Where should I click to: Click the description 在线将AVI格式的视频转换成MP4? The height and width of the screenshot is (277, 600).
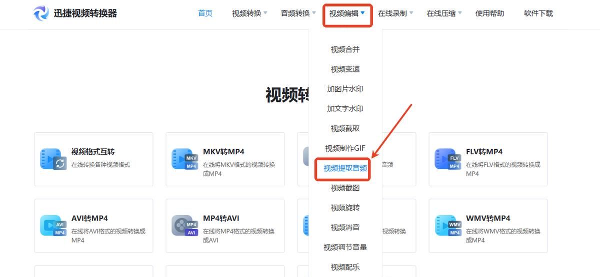[108, 236]
